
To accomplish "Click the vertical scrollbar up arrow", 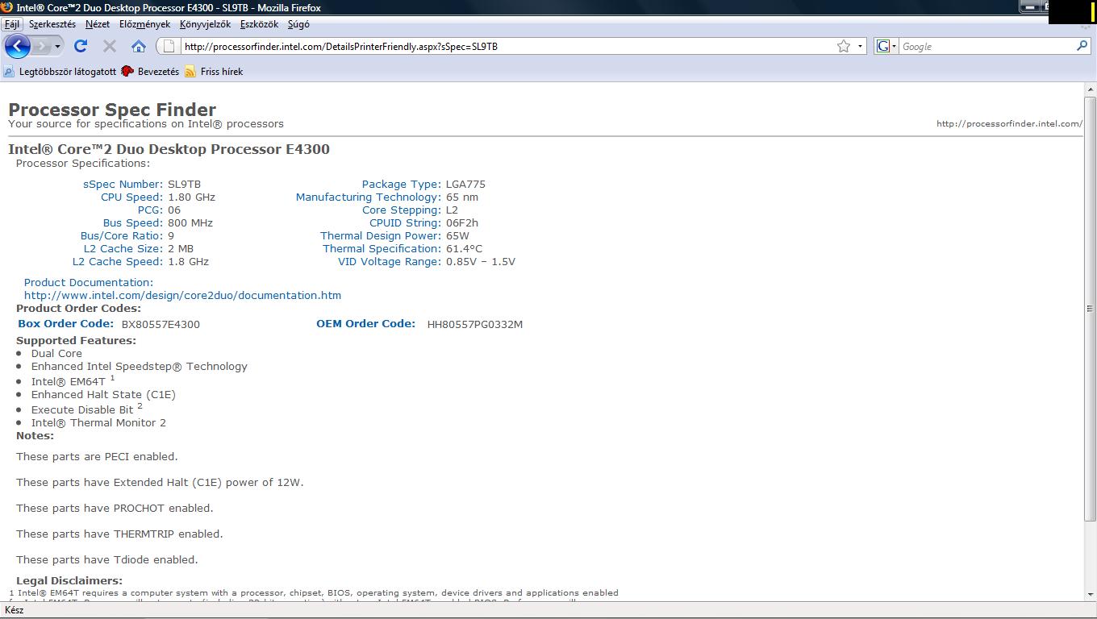I will pos(1091,90).
